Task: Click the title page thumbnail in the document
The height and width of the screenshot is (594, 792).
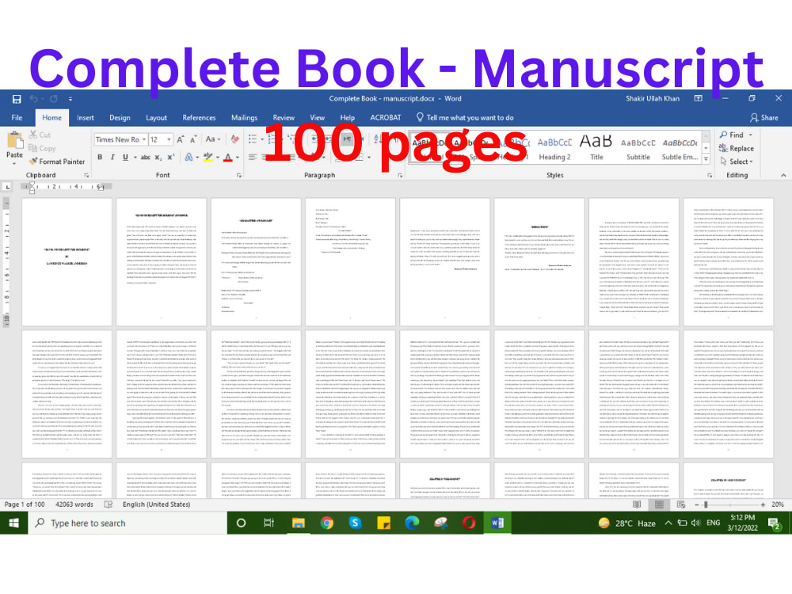Action: (x=67, y=261)
